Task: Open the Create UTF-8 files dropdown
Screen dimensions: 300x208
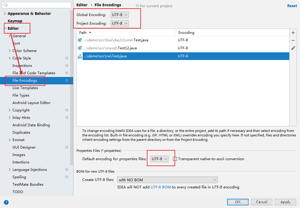Action: tap(167, 180)
